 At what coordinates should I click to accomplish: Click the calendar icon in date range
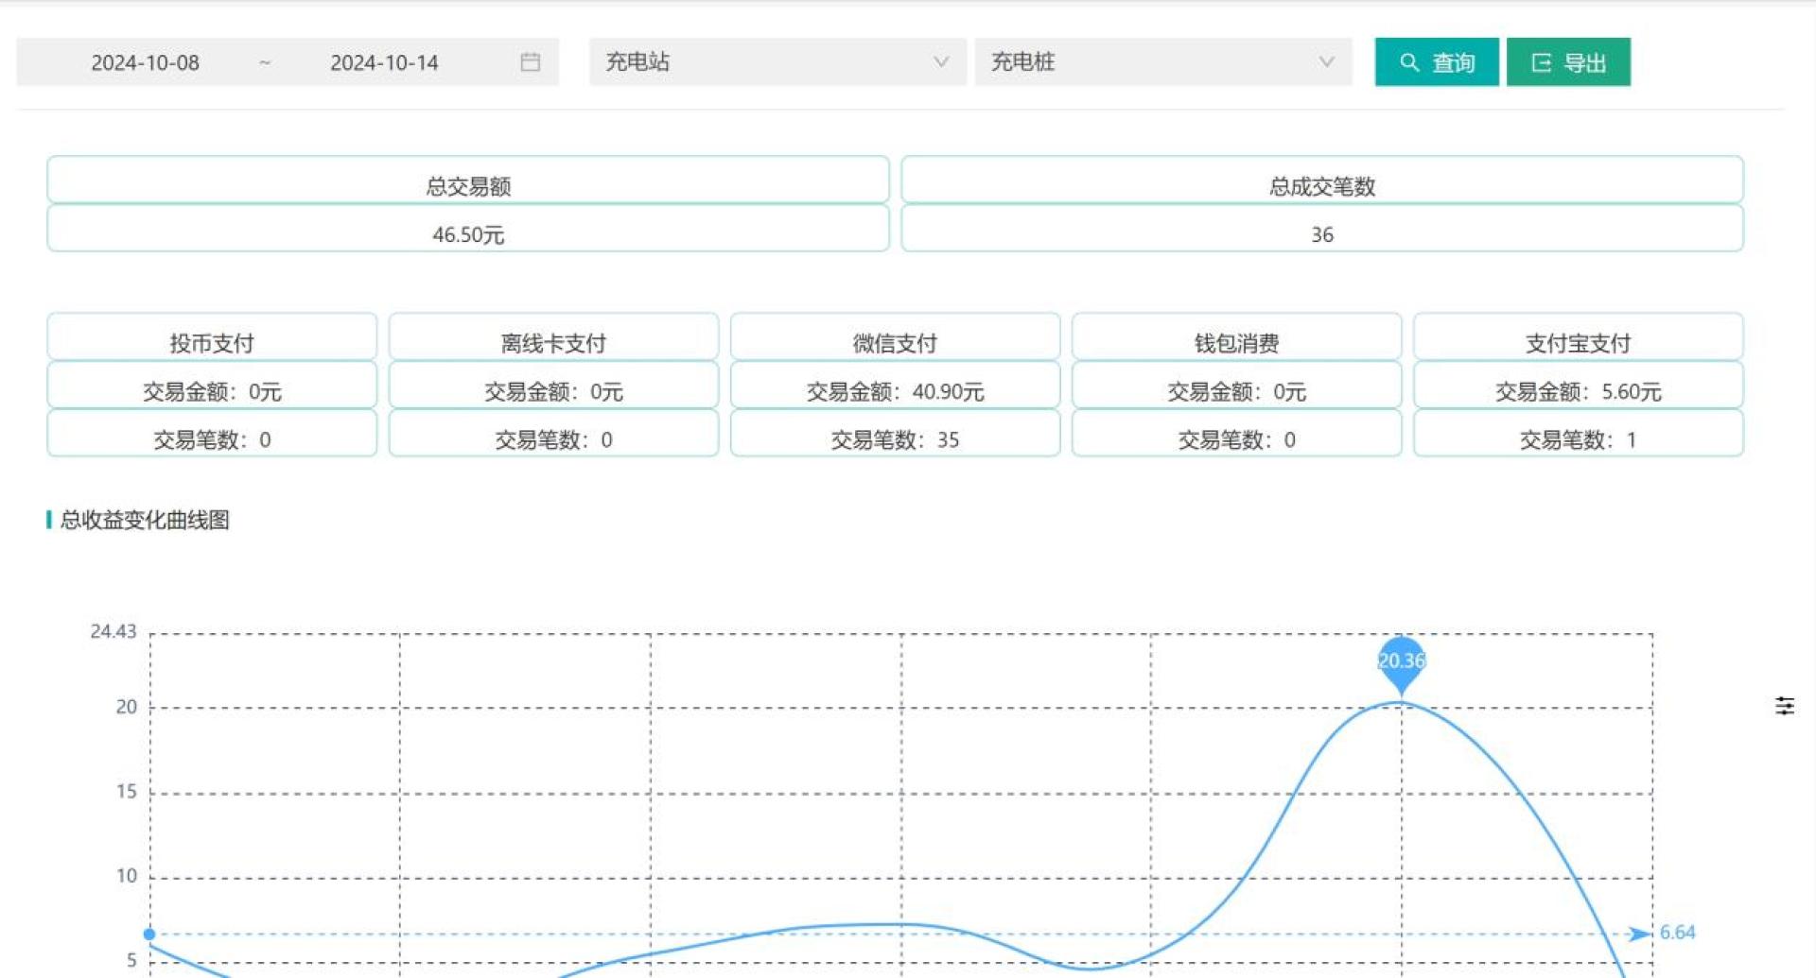click(530, 62)
